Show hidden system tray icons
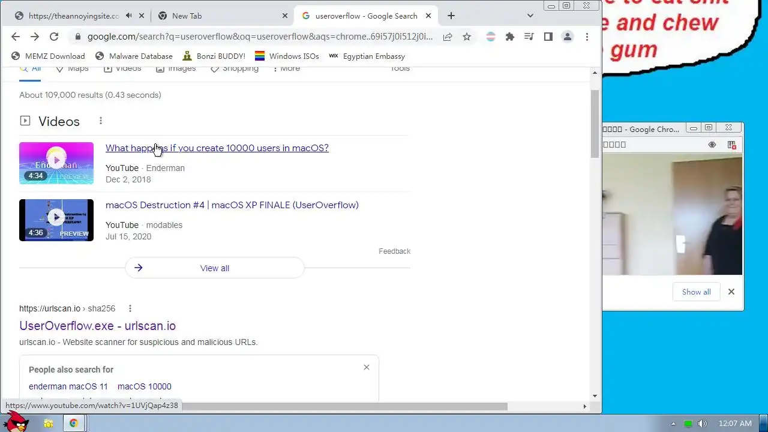The width and height of the screenshot is (768, 432). 673,424
